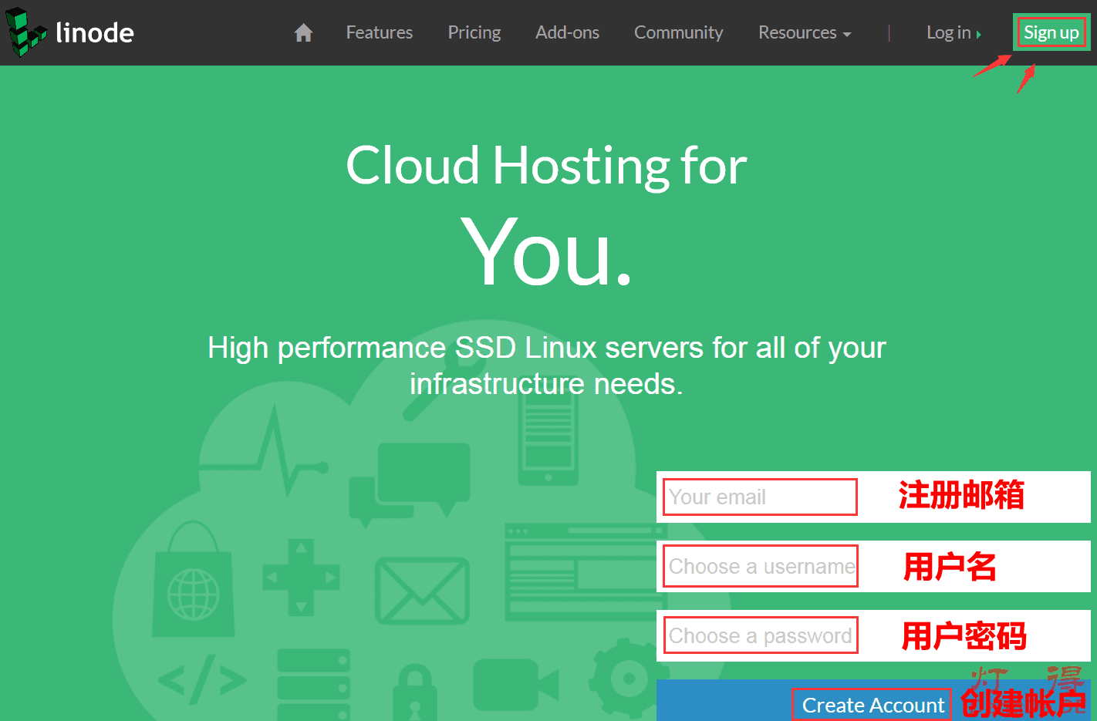Screen dimensions: 1097x721
Task: Click the Choose a password field
Action: (760, 636)
